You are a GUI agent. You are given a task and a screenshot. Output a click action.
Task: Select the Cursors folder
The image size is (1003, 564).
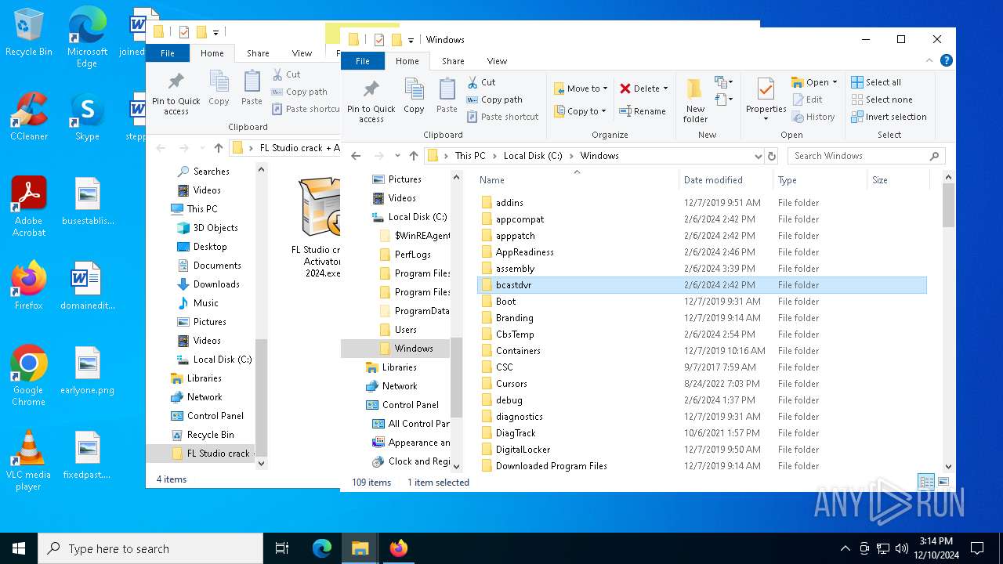click(x=511, y=384)
